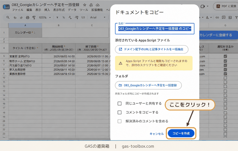The image size is (238, 151).
Task: Click the insert comment icon
Action: coord(224,18)
